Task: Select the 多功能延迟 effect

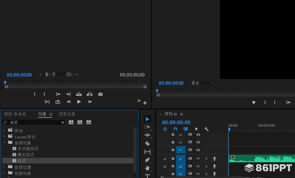Action: [28, 149]
